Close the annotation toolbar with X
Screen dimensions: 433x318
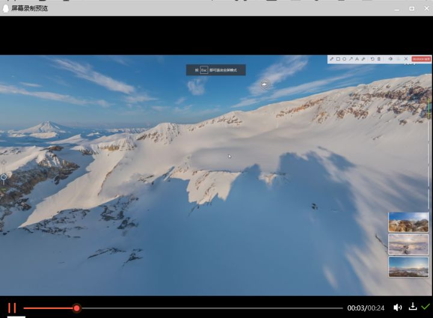pos(406,59)
